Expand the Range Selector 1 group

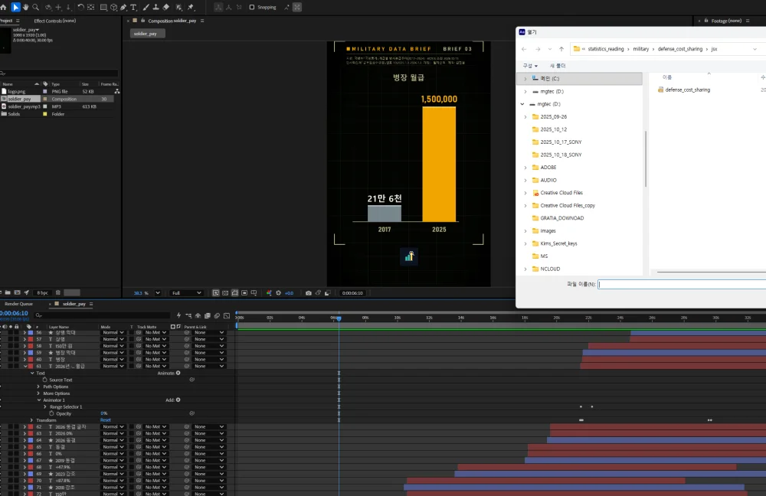45,406
